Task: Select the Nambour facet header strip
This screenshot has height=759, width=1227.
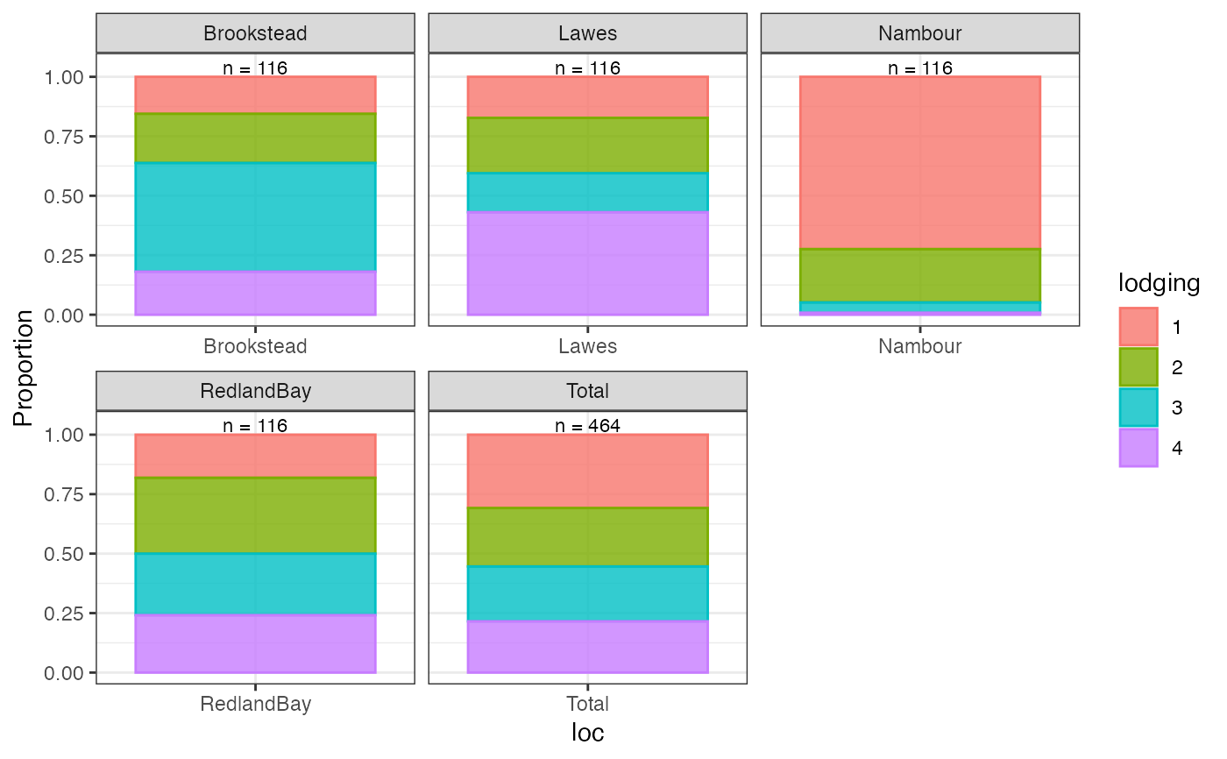Action: pyautogui.click(x=920, y=33)
